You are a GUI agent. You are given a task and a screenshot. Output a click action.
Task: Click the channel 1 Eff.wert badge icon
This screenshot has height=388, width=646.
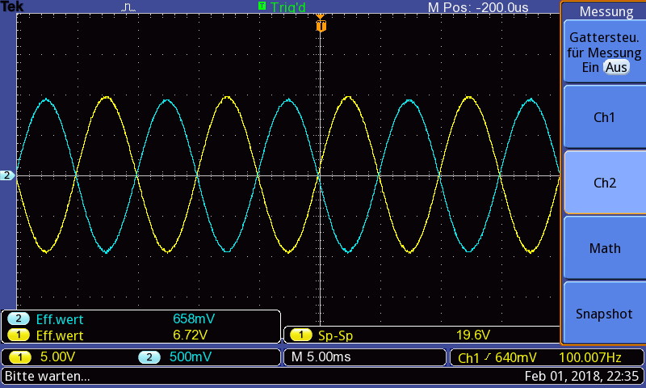coord(18,335)
